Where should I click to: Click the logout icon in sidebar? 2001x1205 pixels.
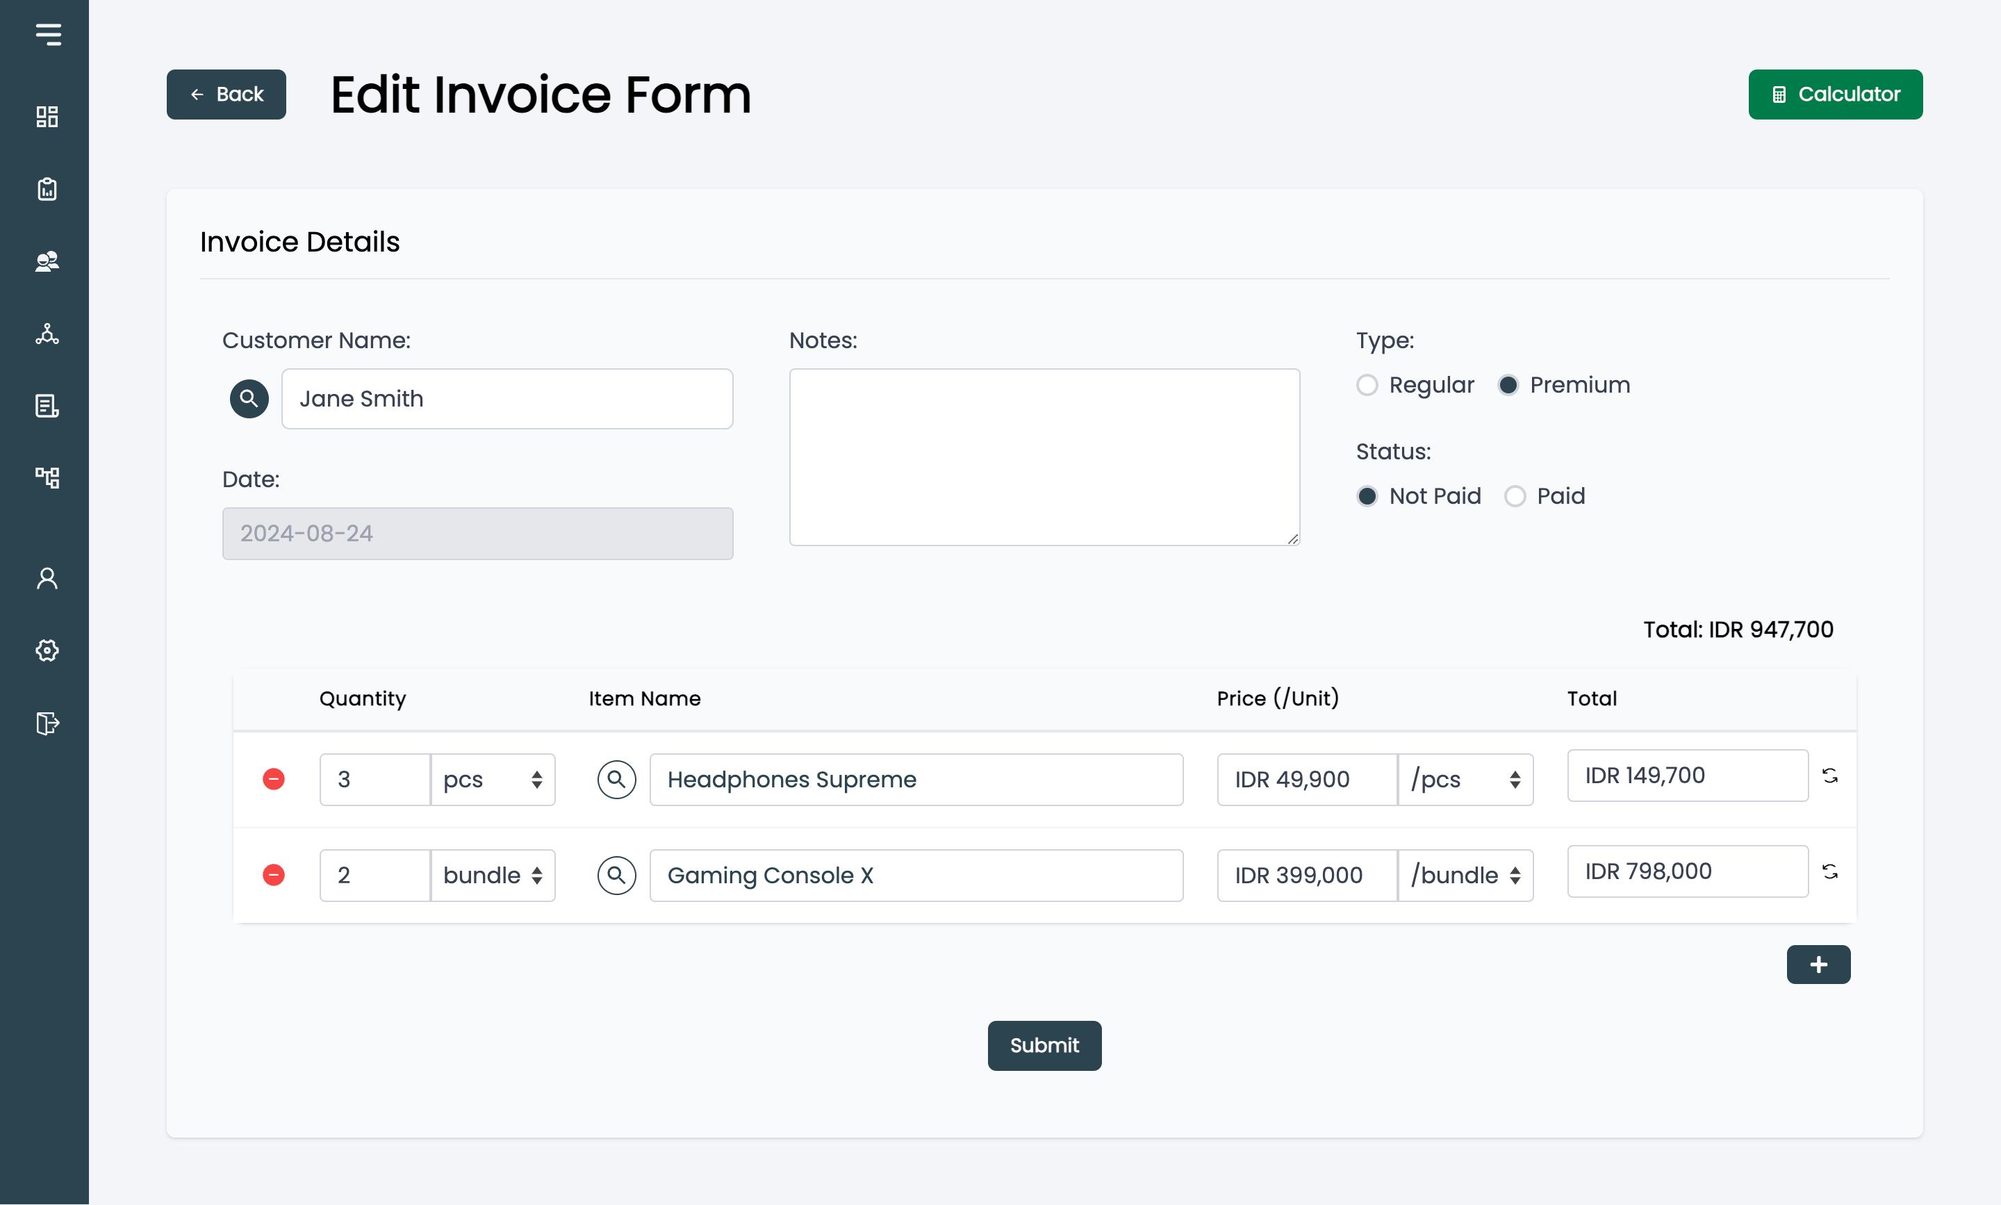(x=47, y=723)
